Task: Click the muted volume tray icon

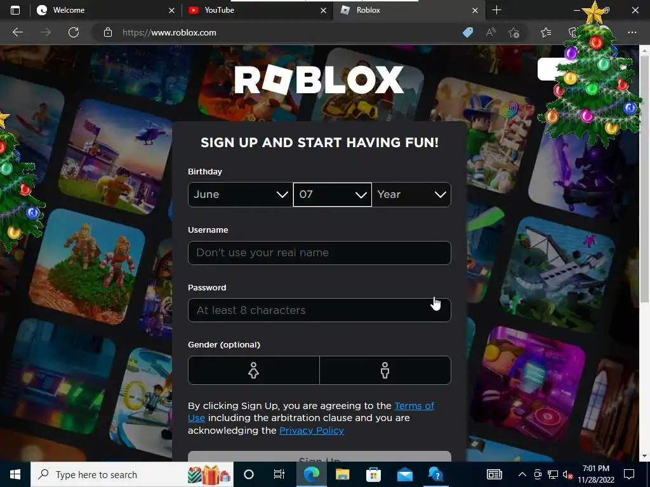Action: coord(568,474)
